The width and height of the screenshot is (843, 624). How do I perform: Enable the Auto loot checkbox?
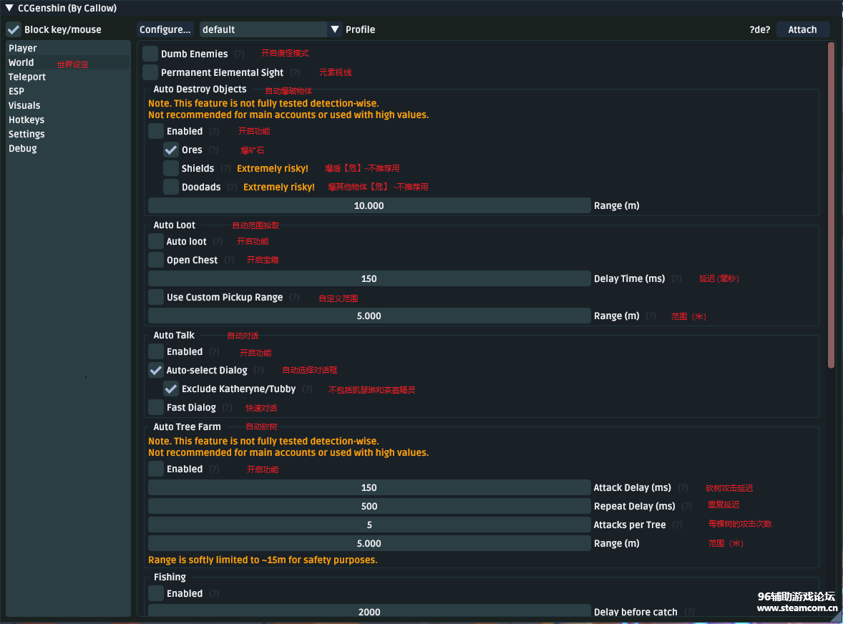tap(156, 242)
